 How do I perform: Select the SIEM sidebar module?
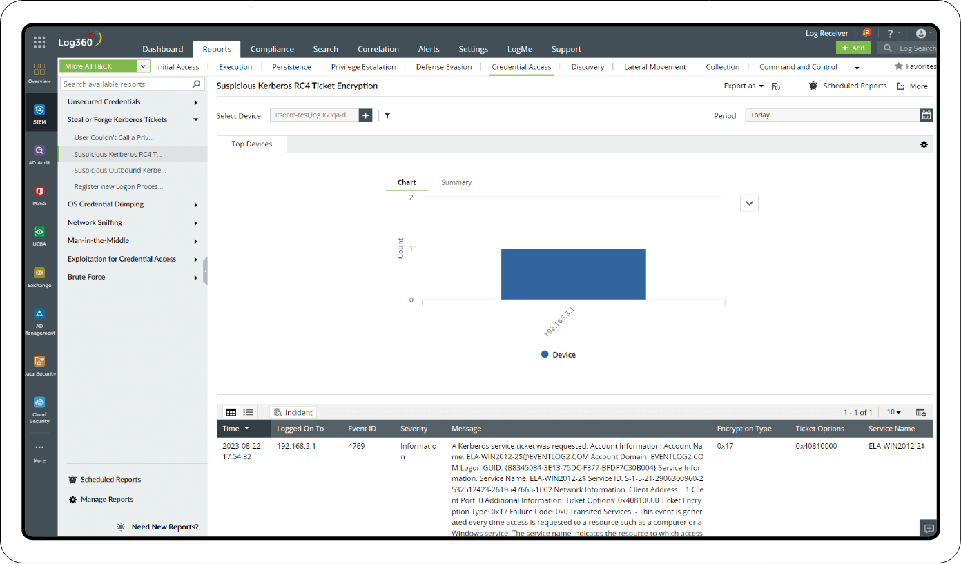pyautogui.click(x=39, y=113)
